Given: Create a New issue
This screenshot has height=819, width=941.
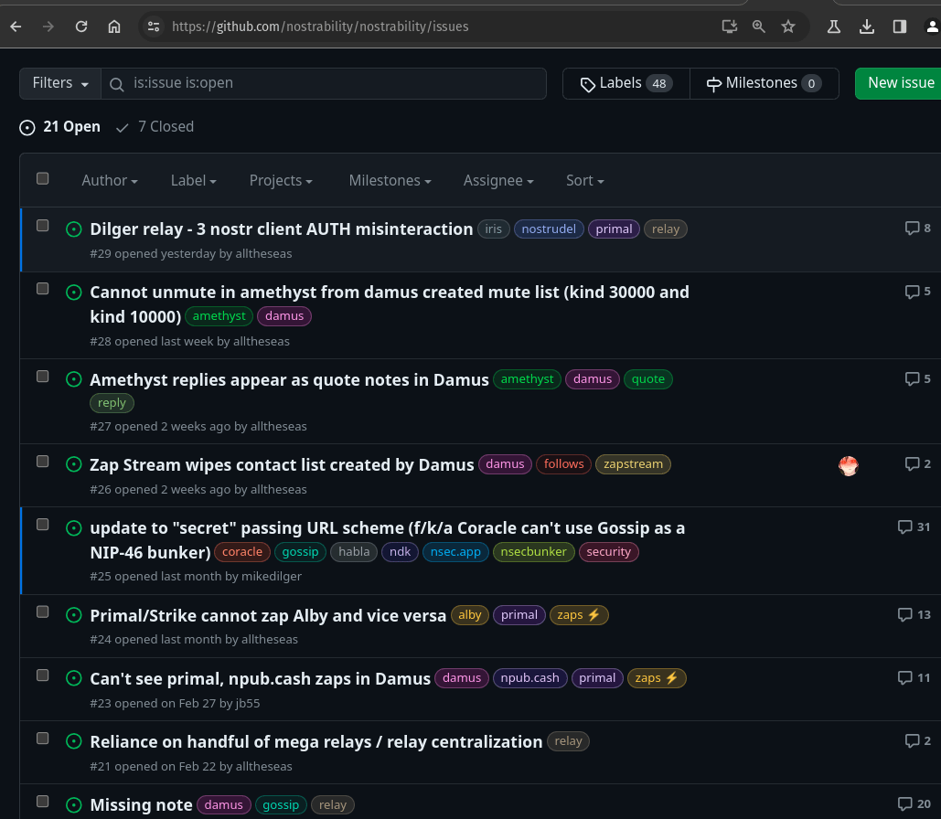Looking at the screenshot, I should click(x=898, y=83).
